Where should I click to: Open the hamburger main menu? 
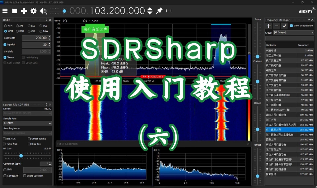5,11
